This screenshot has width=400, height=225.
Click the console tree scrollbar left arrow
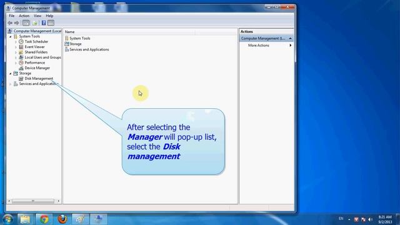9,201
